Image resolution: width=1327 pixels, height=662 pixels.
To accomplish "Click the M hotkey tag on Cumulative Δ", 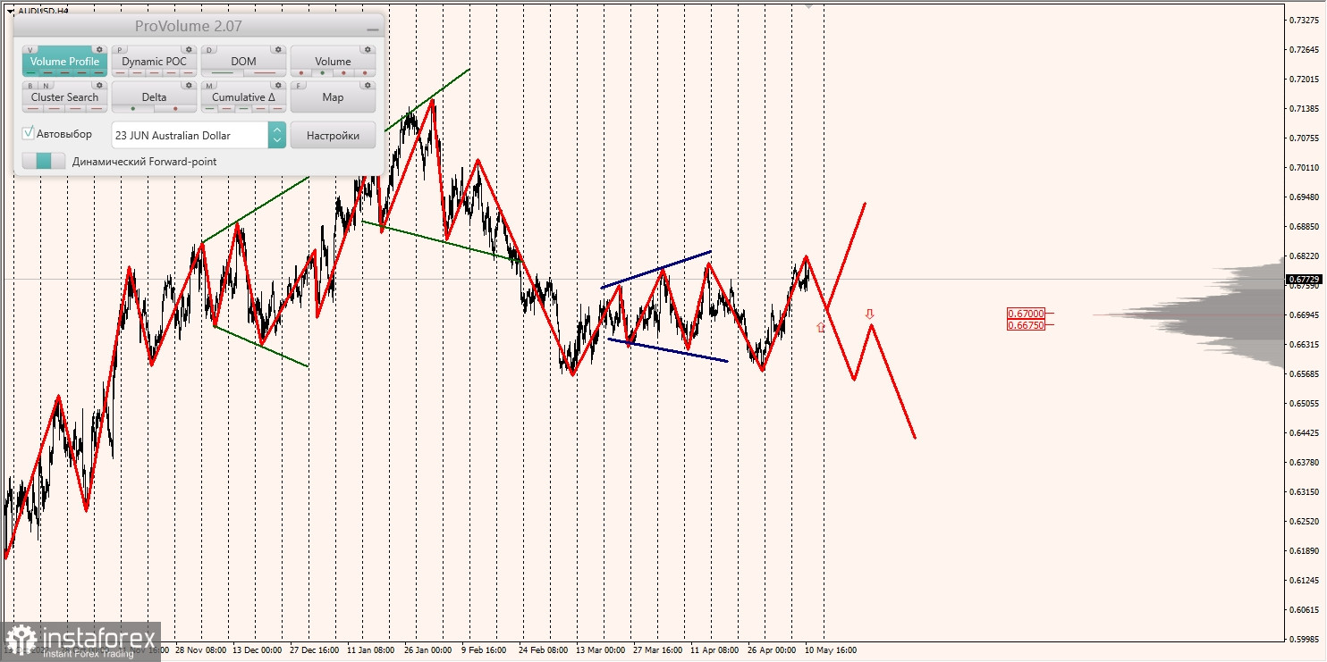I will (x=209, y=86).
